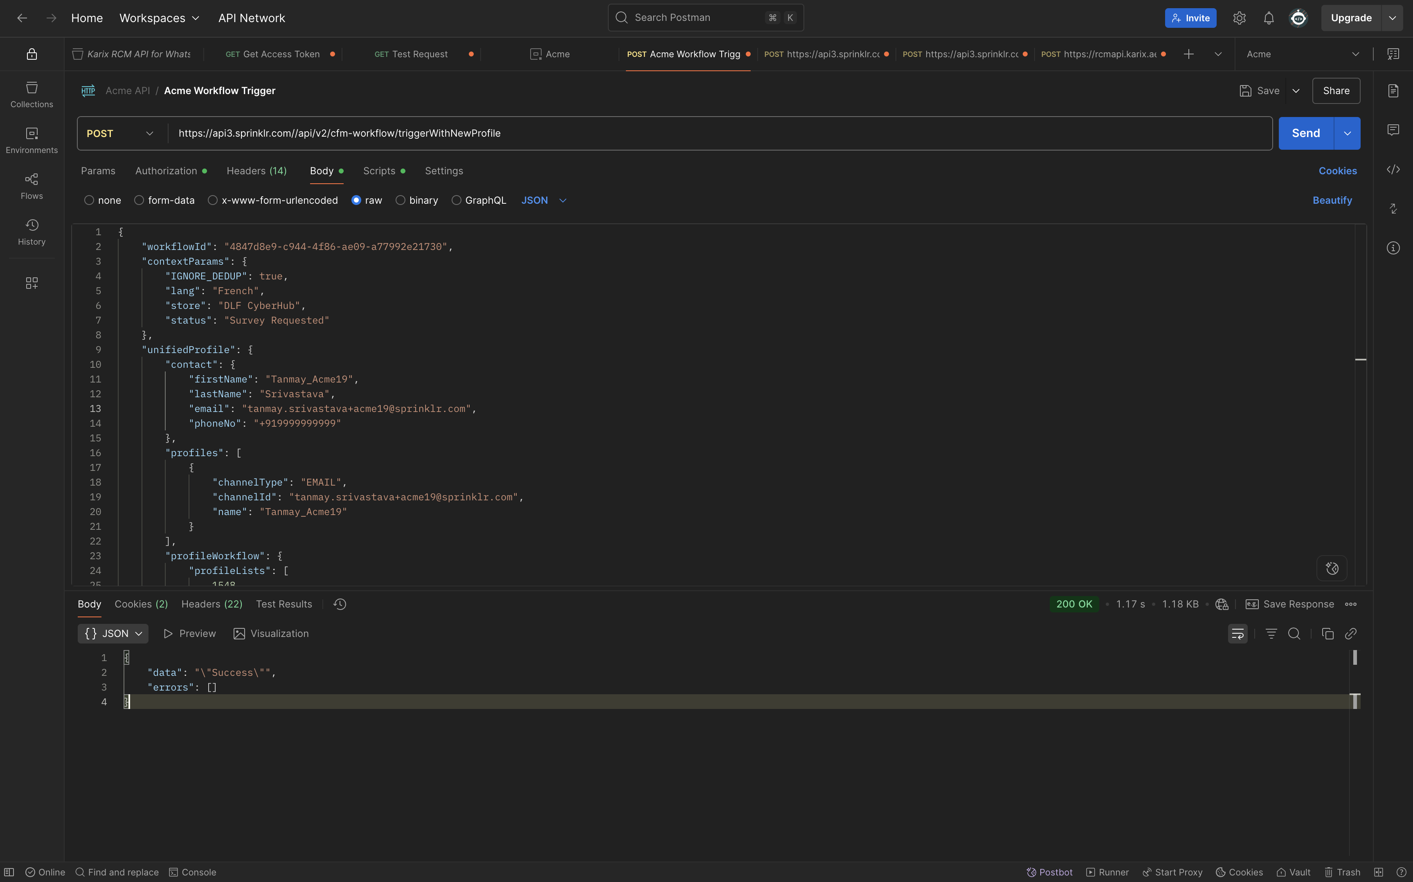Switch to the Scripts tab
Screen dimensions: 1413x882
click(x=384, y=171)
